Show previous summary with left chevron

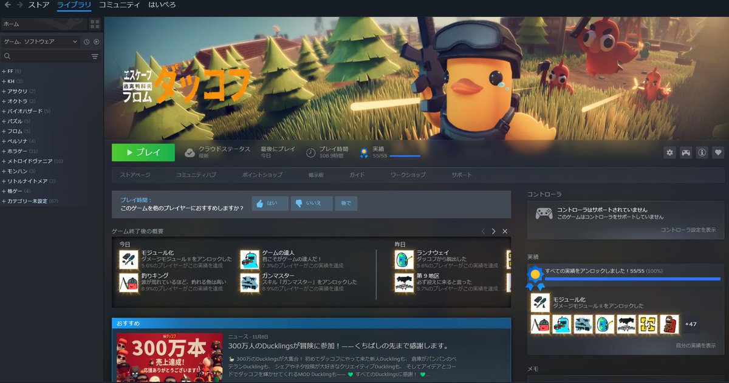(483, 231)
